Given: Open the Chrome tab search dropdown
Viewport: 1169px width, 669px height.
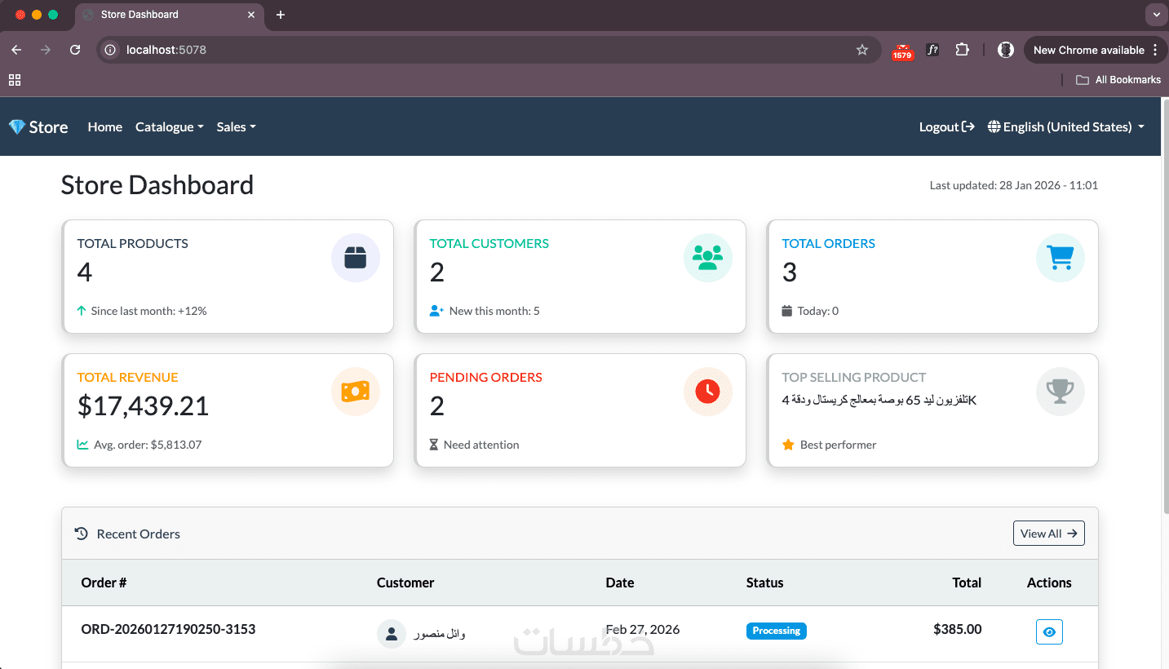Looking at the screenshot, I should coord(1157,15).
